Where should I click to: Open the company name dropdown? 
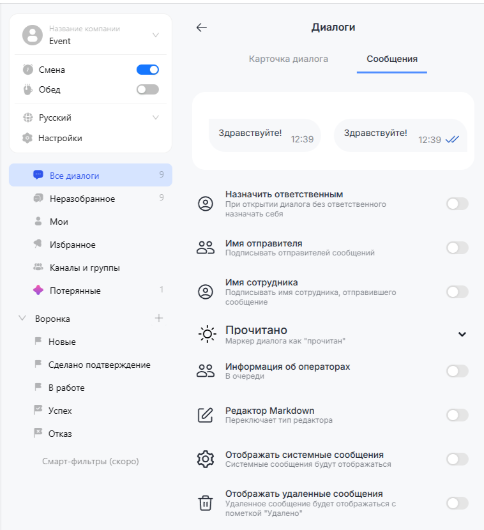[x=156, y=35]
